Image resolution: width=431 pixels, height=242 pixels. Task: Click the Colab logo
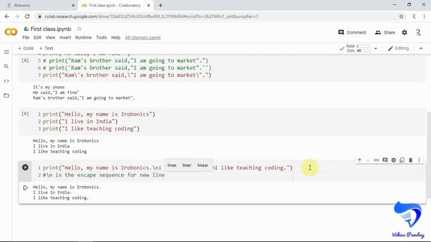pyautogui.click(x=11, y=32)
